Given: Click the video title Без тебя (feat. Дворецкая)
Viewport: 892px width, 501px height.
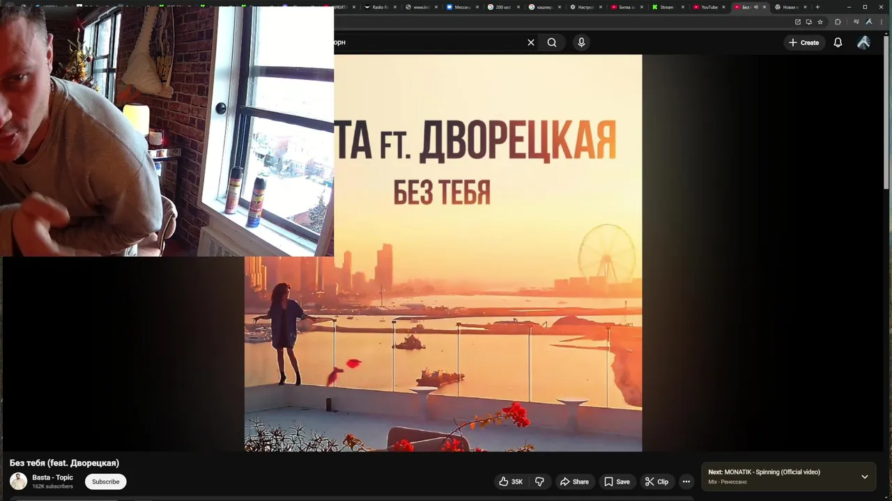Looking at the screenshot, I should (64, 463).
